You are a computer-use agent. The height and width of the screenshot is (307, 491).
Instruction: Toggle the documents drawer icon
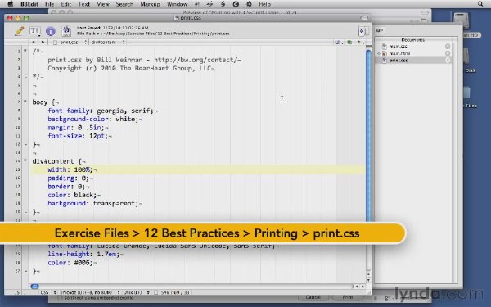[x=363, y=31]
